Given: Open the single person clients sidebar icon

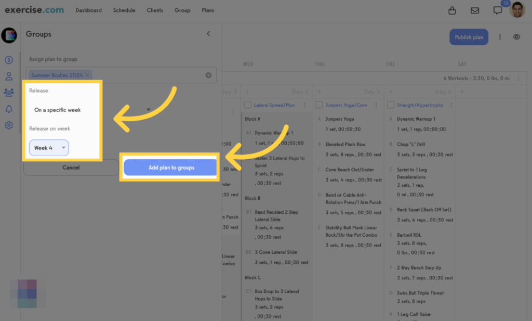Looking at the screenshot, I should [x=9, y=76].
